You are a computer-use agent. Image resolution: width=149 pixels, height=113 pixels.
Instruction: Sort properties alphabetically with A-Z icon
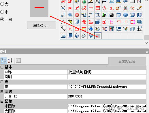point(10,61)
